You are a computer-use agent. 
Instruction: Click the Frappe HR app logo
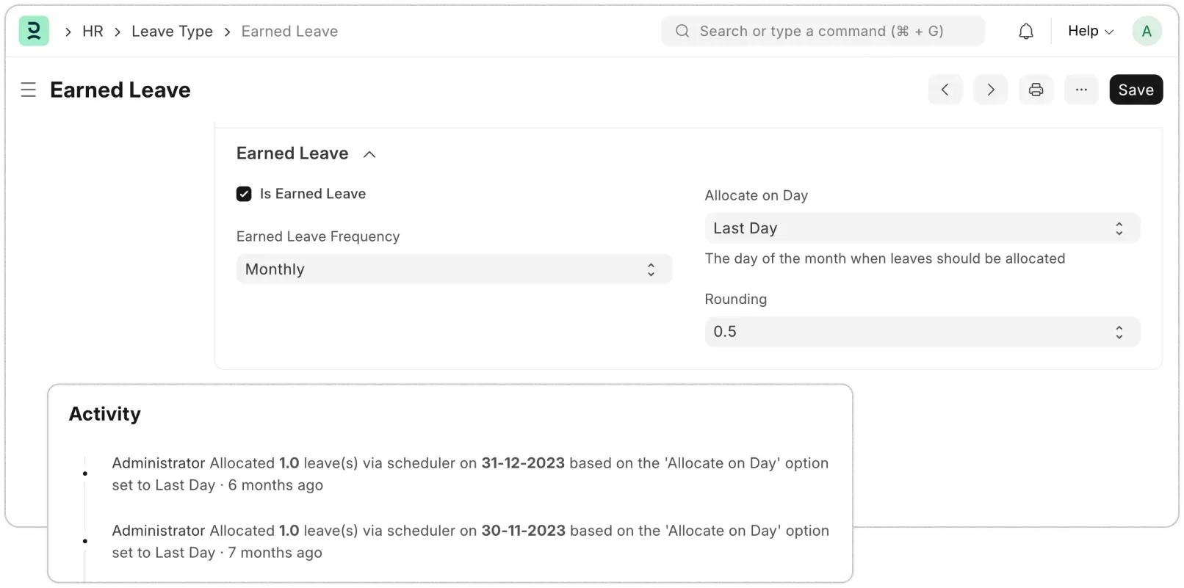[34, 31]
